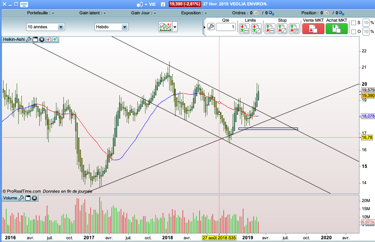Click the add indicators and trading systems icon
The image size is (375, 242).
pos(165,27)
